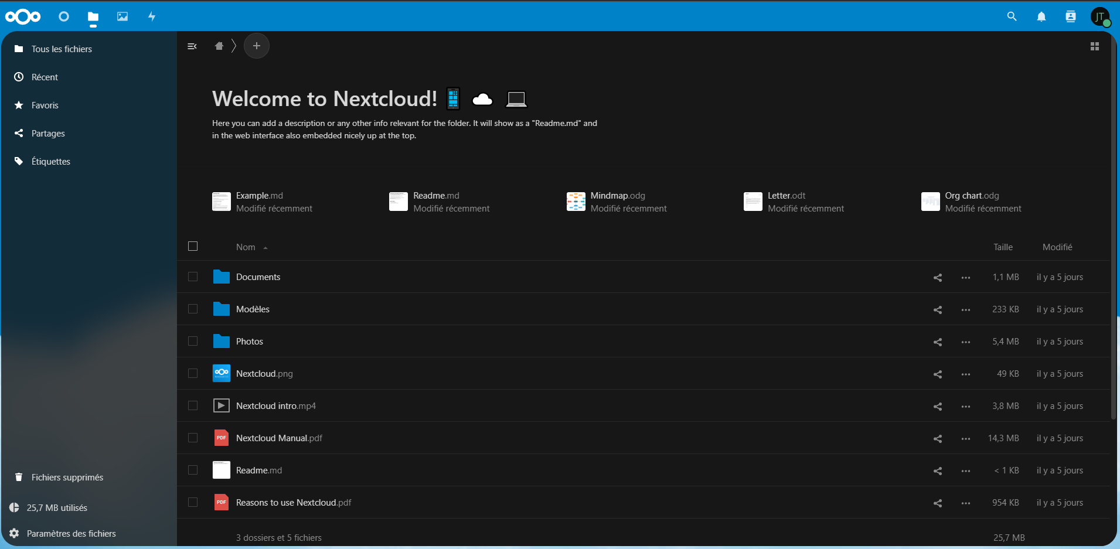
Task: Open the Dashboard circle icon
Action: 64,16
